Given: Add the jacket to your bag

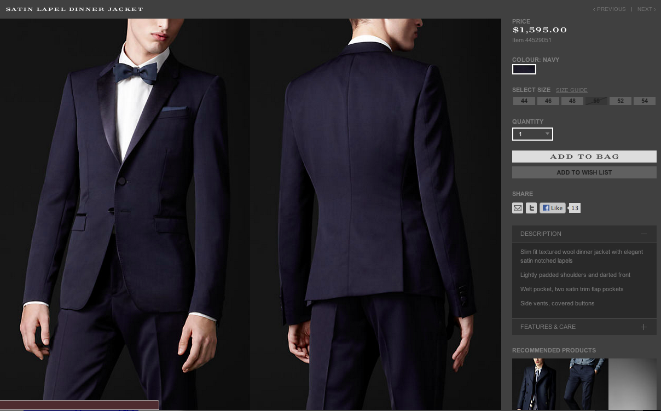Looking at the screenshot, I should tap(584, 157).
